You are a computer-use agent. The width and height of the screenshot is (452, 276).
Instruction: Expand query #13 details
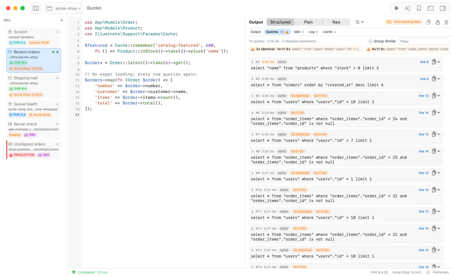coord(252,250)
